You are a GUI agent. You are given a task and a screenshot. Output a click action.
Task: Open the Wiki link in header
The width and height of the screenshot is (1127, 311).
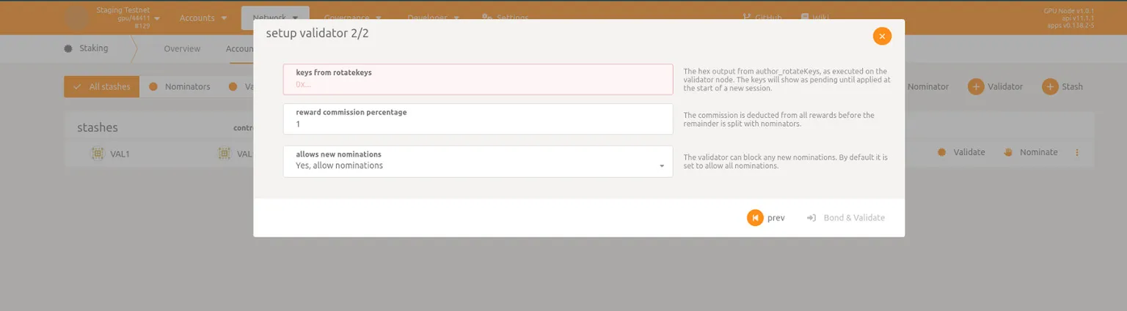[x=814, y=18]
